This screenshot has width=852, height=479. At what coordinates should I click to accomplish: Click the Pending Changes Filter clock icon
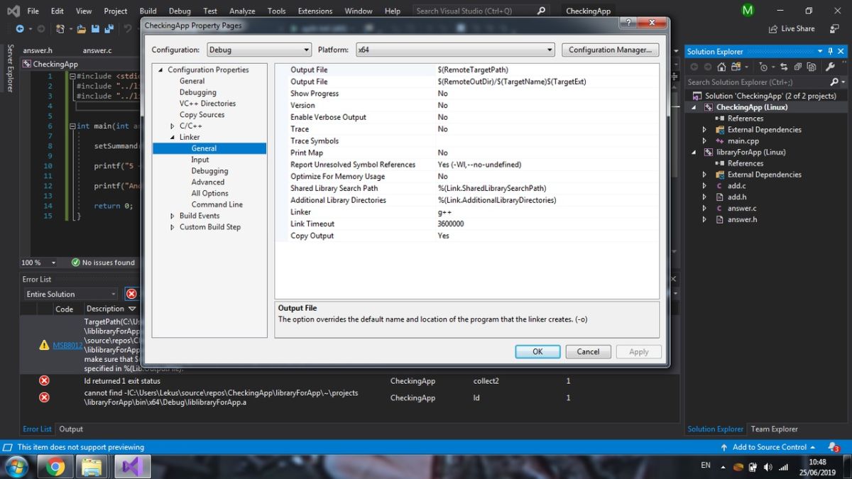(764, 67)
